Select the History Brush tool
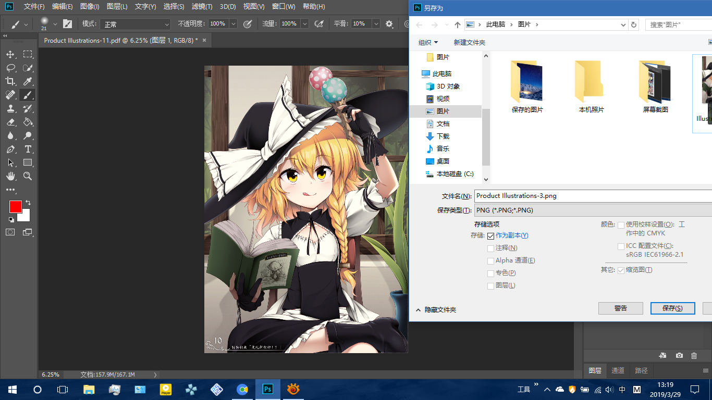 pyautogui.click(x=28, y=108)
